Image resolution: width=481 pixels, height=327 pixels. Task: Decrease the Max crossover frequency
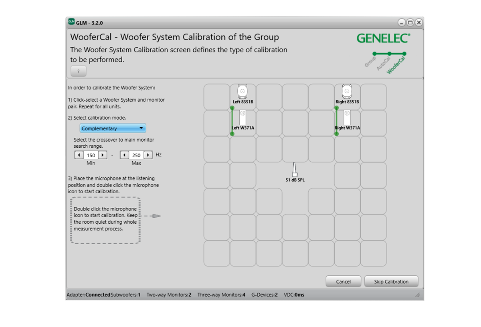click(x=124, y=155)
